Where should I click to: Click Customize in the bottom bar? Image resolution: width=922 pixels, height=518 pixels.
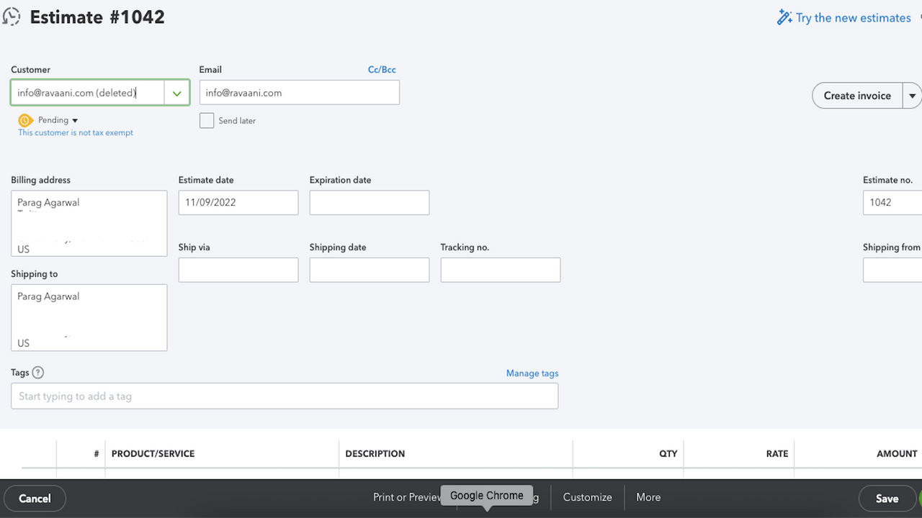[586, 497]
